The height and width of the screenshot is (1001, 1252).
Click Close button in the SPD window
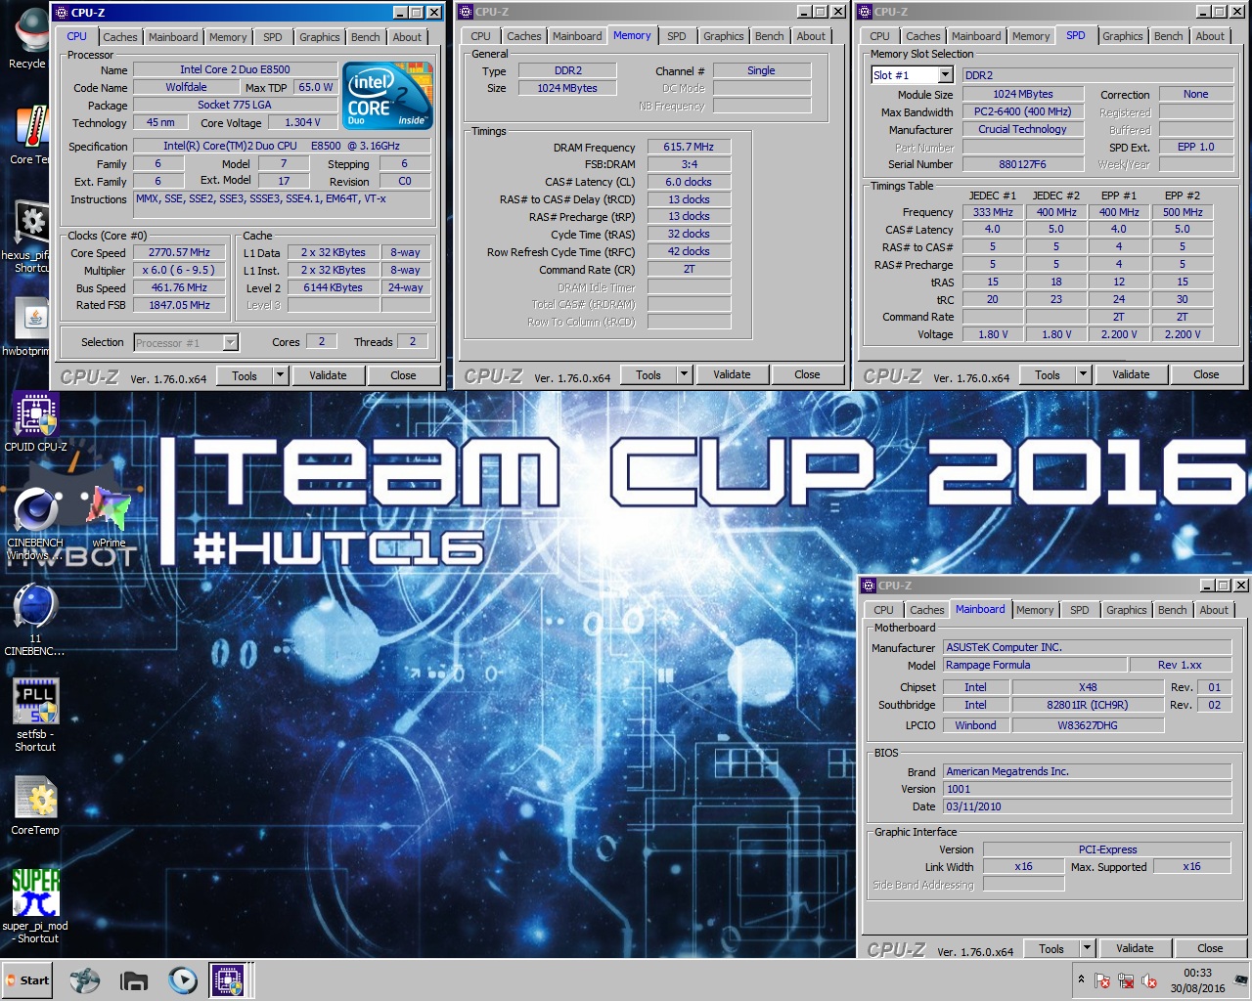1206,374
